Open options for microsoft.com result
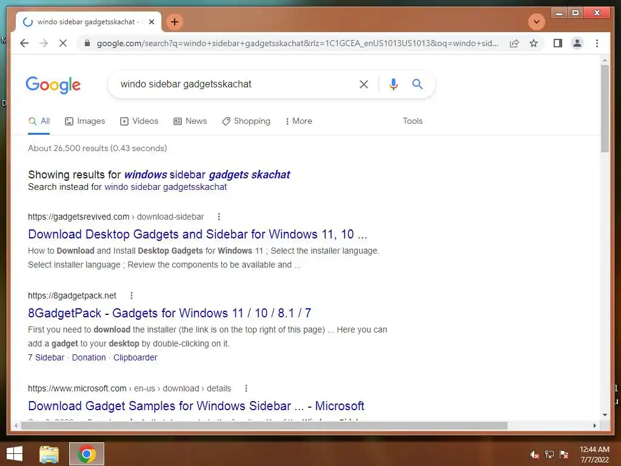Viewport: 621px width, 466px height. 246,388
